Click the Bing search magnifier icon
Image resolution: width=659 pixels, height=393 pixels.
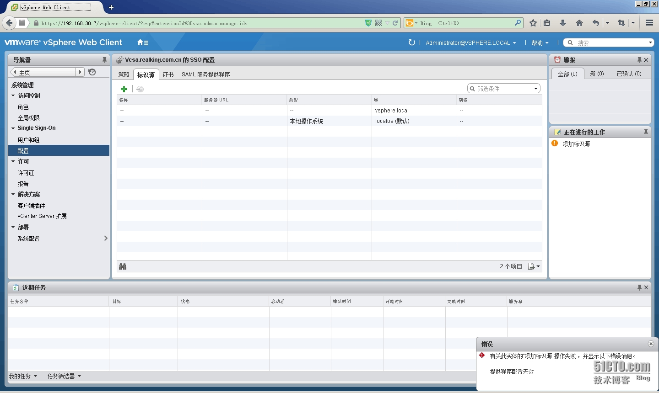(x=518, y=23)
